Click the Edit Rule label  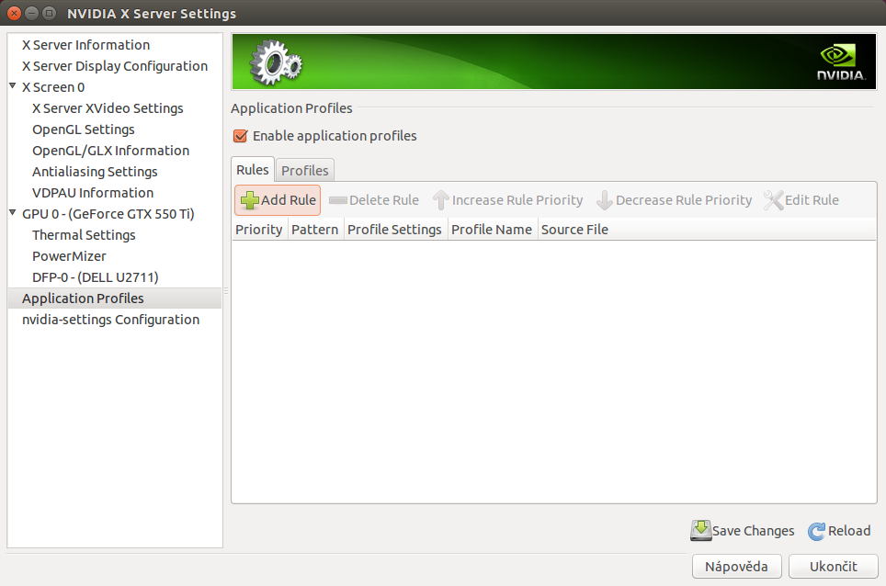point(812,200)
